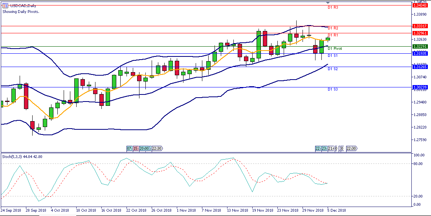Viewport: 431px width, 216px height.
Task: Click the 20:00 event time marker
Action: (x=144, y=149)
